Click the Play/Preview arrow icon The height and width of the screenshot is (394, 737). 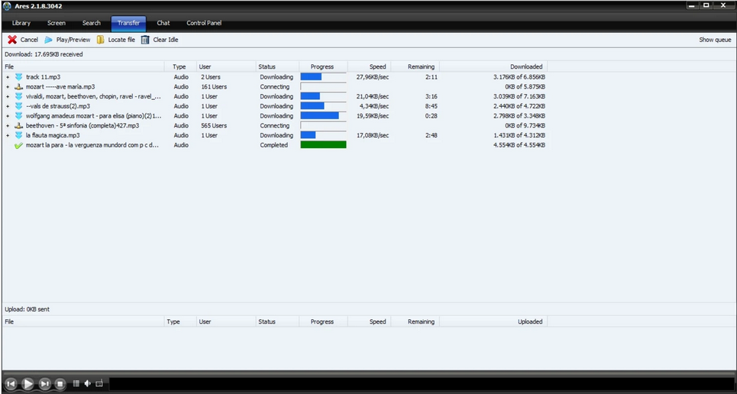click(x=48, y=40)
